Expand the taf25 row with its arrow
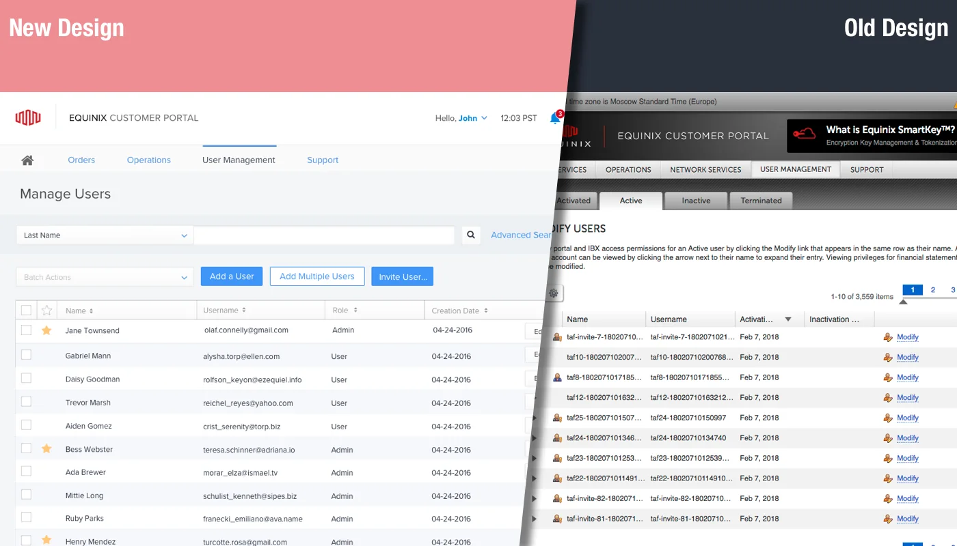The height and width of the screenshot is (546, 957). (x=535, y=418)
